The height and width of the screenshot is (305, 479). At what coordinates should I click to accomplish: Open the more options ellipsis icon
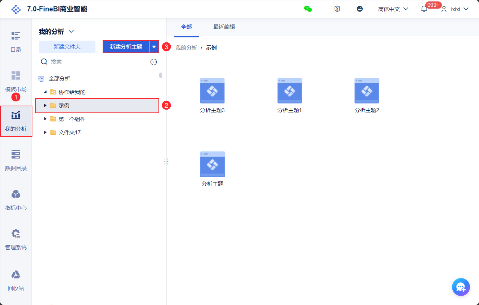pyautogui.click(x=154, y=62)
